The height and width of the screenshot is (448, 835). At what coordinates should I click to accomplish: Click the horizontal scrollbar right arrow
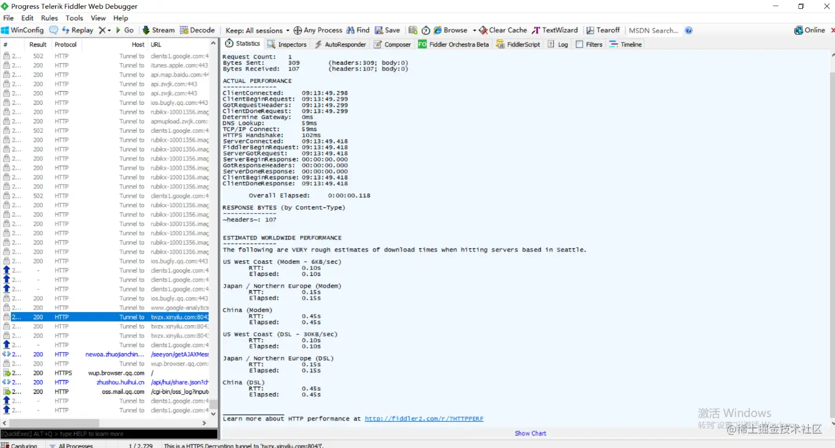click(x=205, y=423)
